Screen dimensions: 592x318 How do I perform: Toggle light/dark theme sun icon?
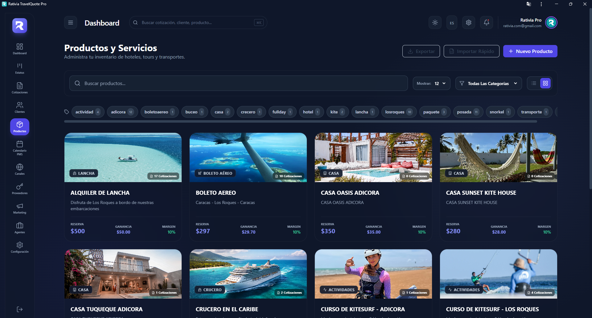[435, 22]
